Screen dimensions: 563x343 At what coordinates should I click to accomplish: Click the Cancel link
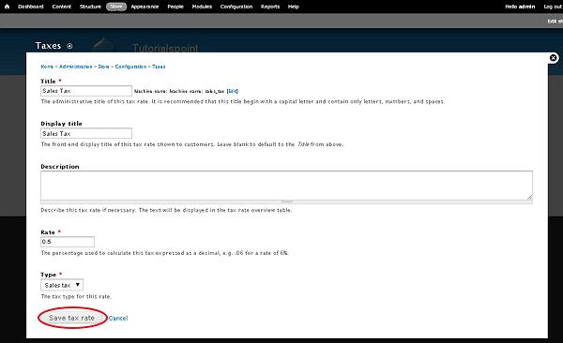click(118, 319)
